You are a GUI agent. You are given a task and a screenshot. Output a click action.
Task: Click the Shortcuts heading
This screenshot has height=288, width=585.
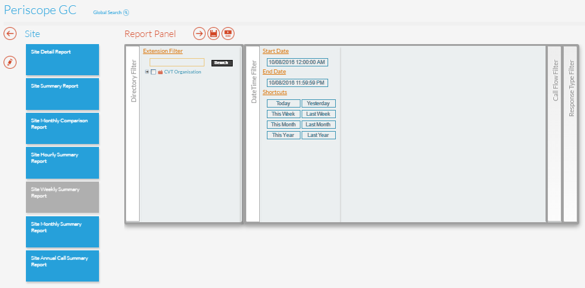(275, 92)
